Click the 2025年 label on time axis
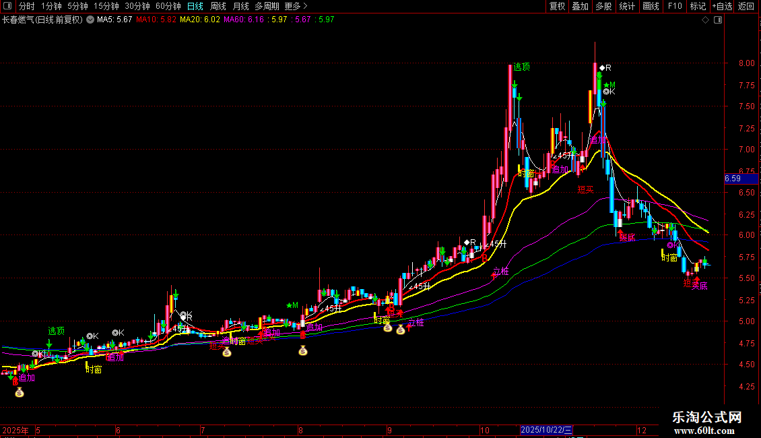Image resolution: width=761 pixels, height=438 pixels. coord(15,430)
